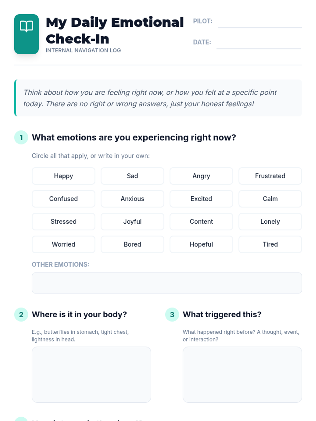The height and width of the screenshot is (421, 316).
Task: Click the Other Emotions text box
Action: 167,283
